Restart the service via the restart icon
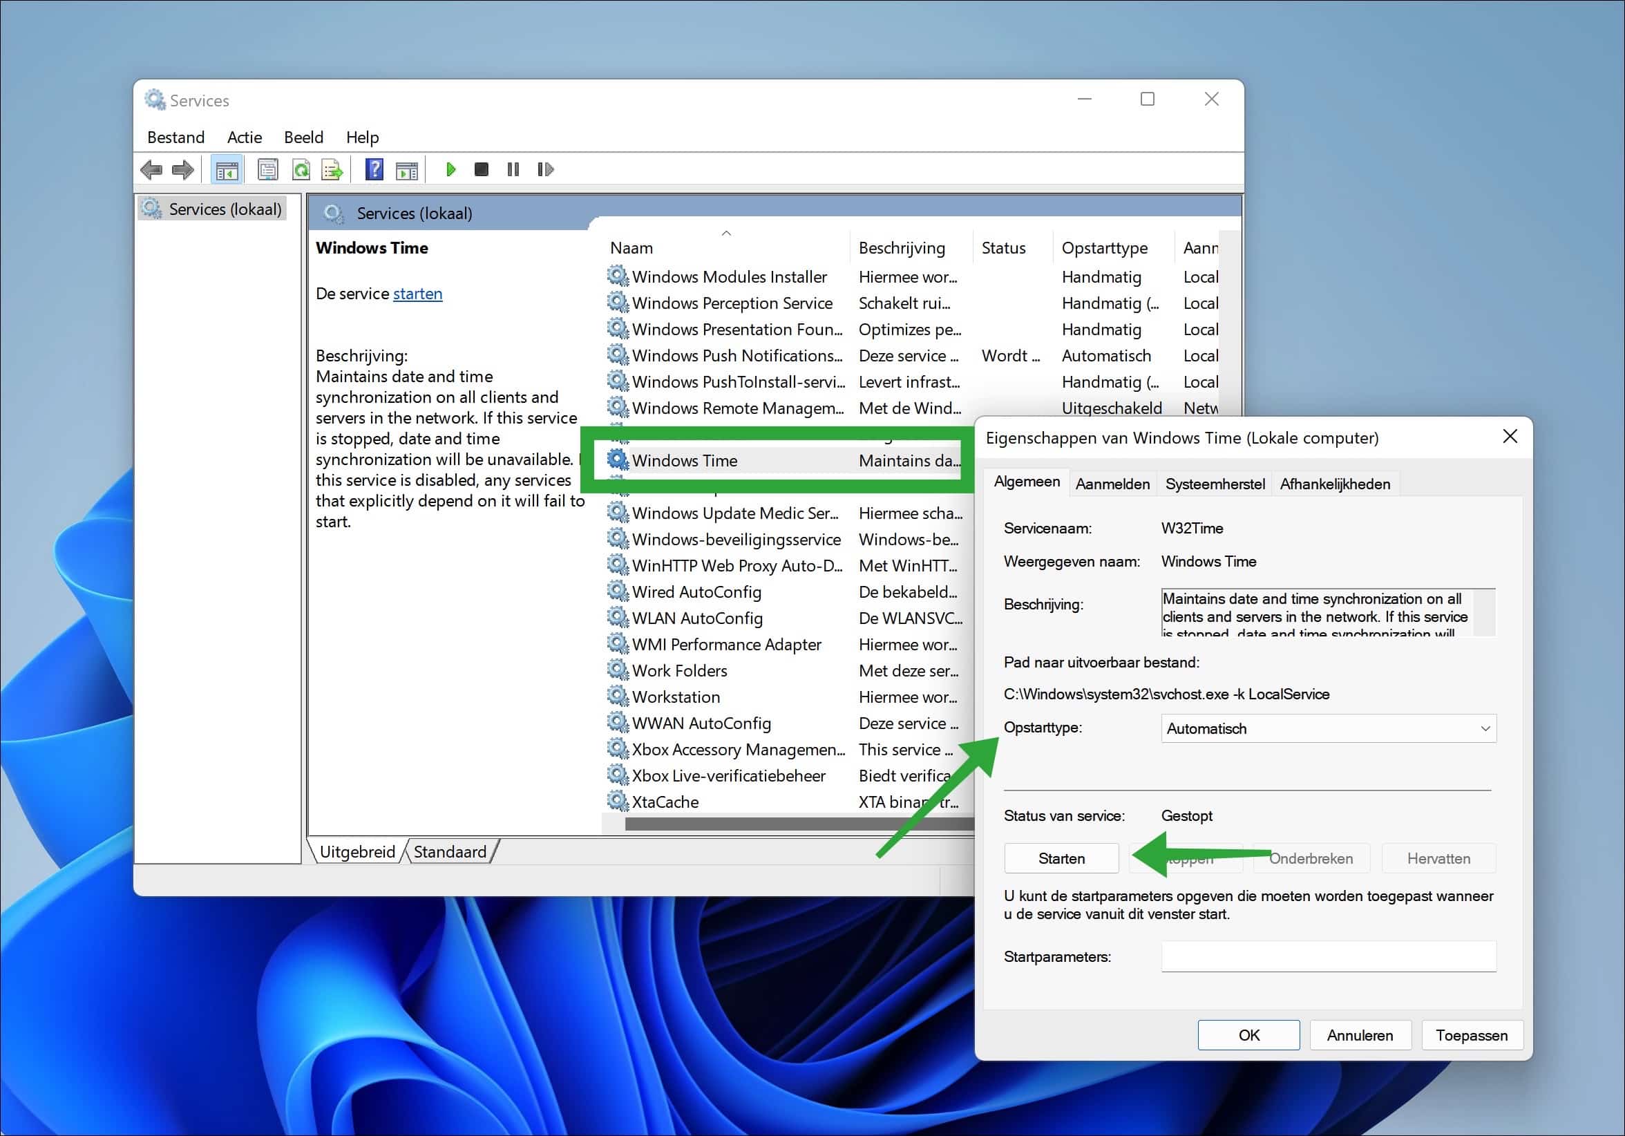This screenshot has height=1136, width=1625. point(545,169)
